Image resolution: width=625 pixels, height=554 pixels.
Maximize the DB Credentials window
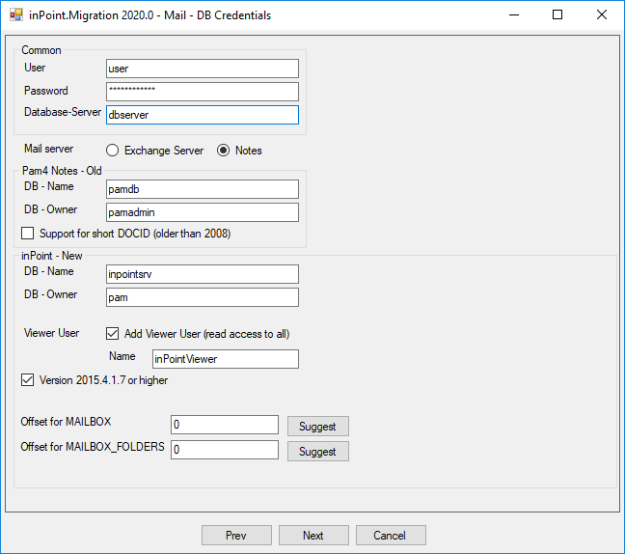tap(557, 15)
